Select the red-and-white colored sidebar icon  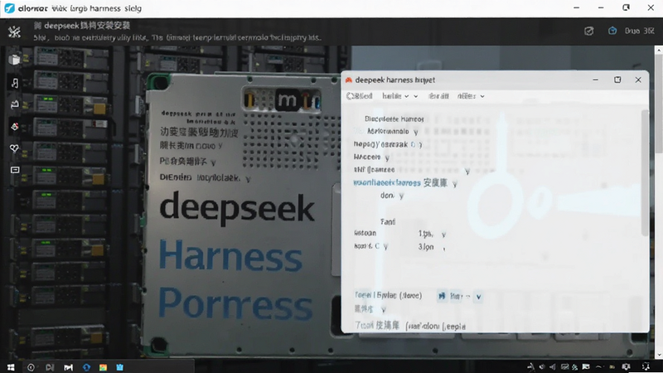14,127
